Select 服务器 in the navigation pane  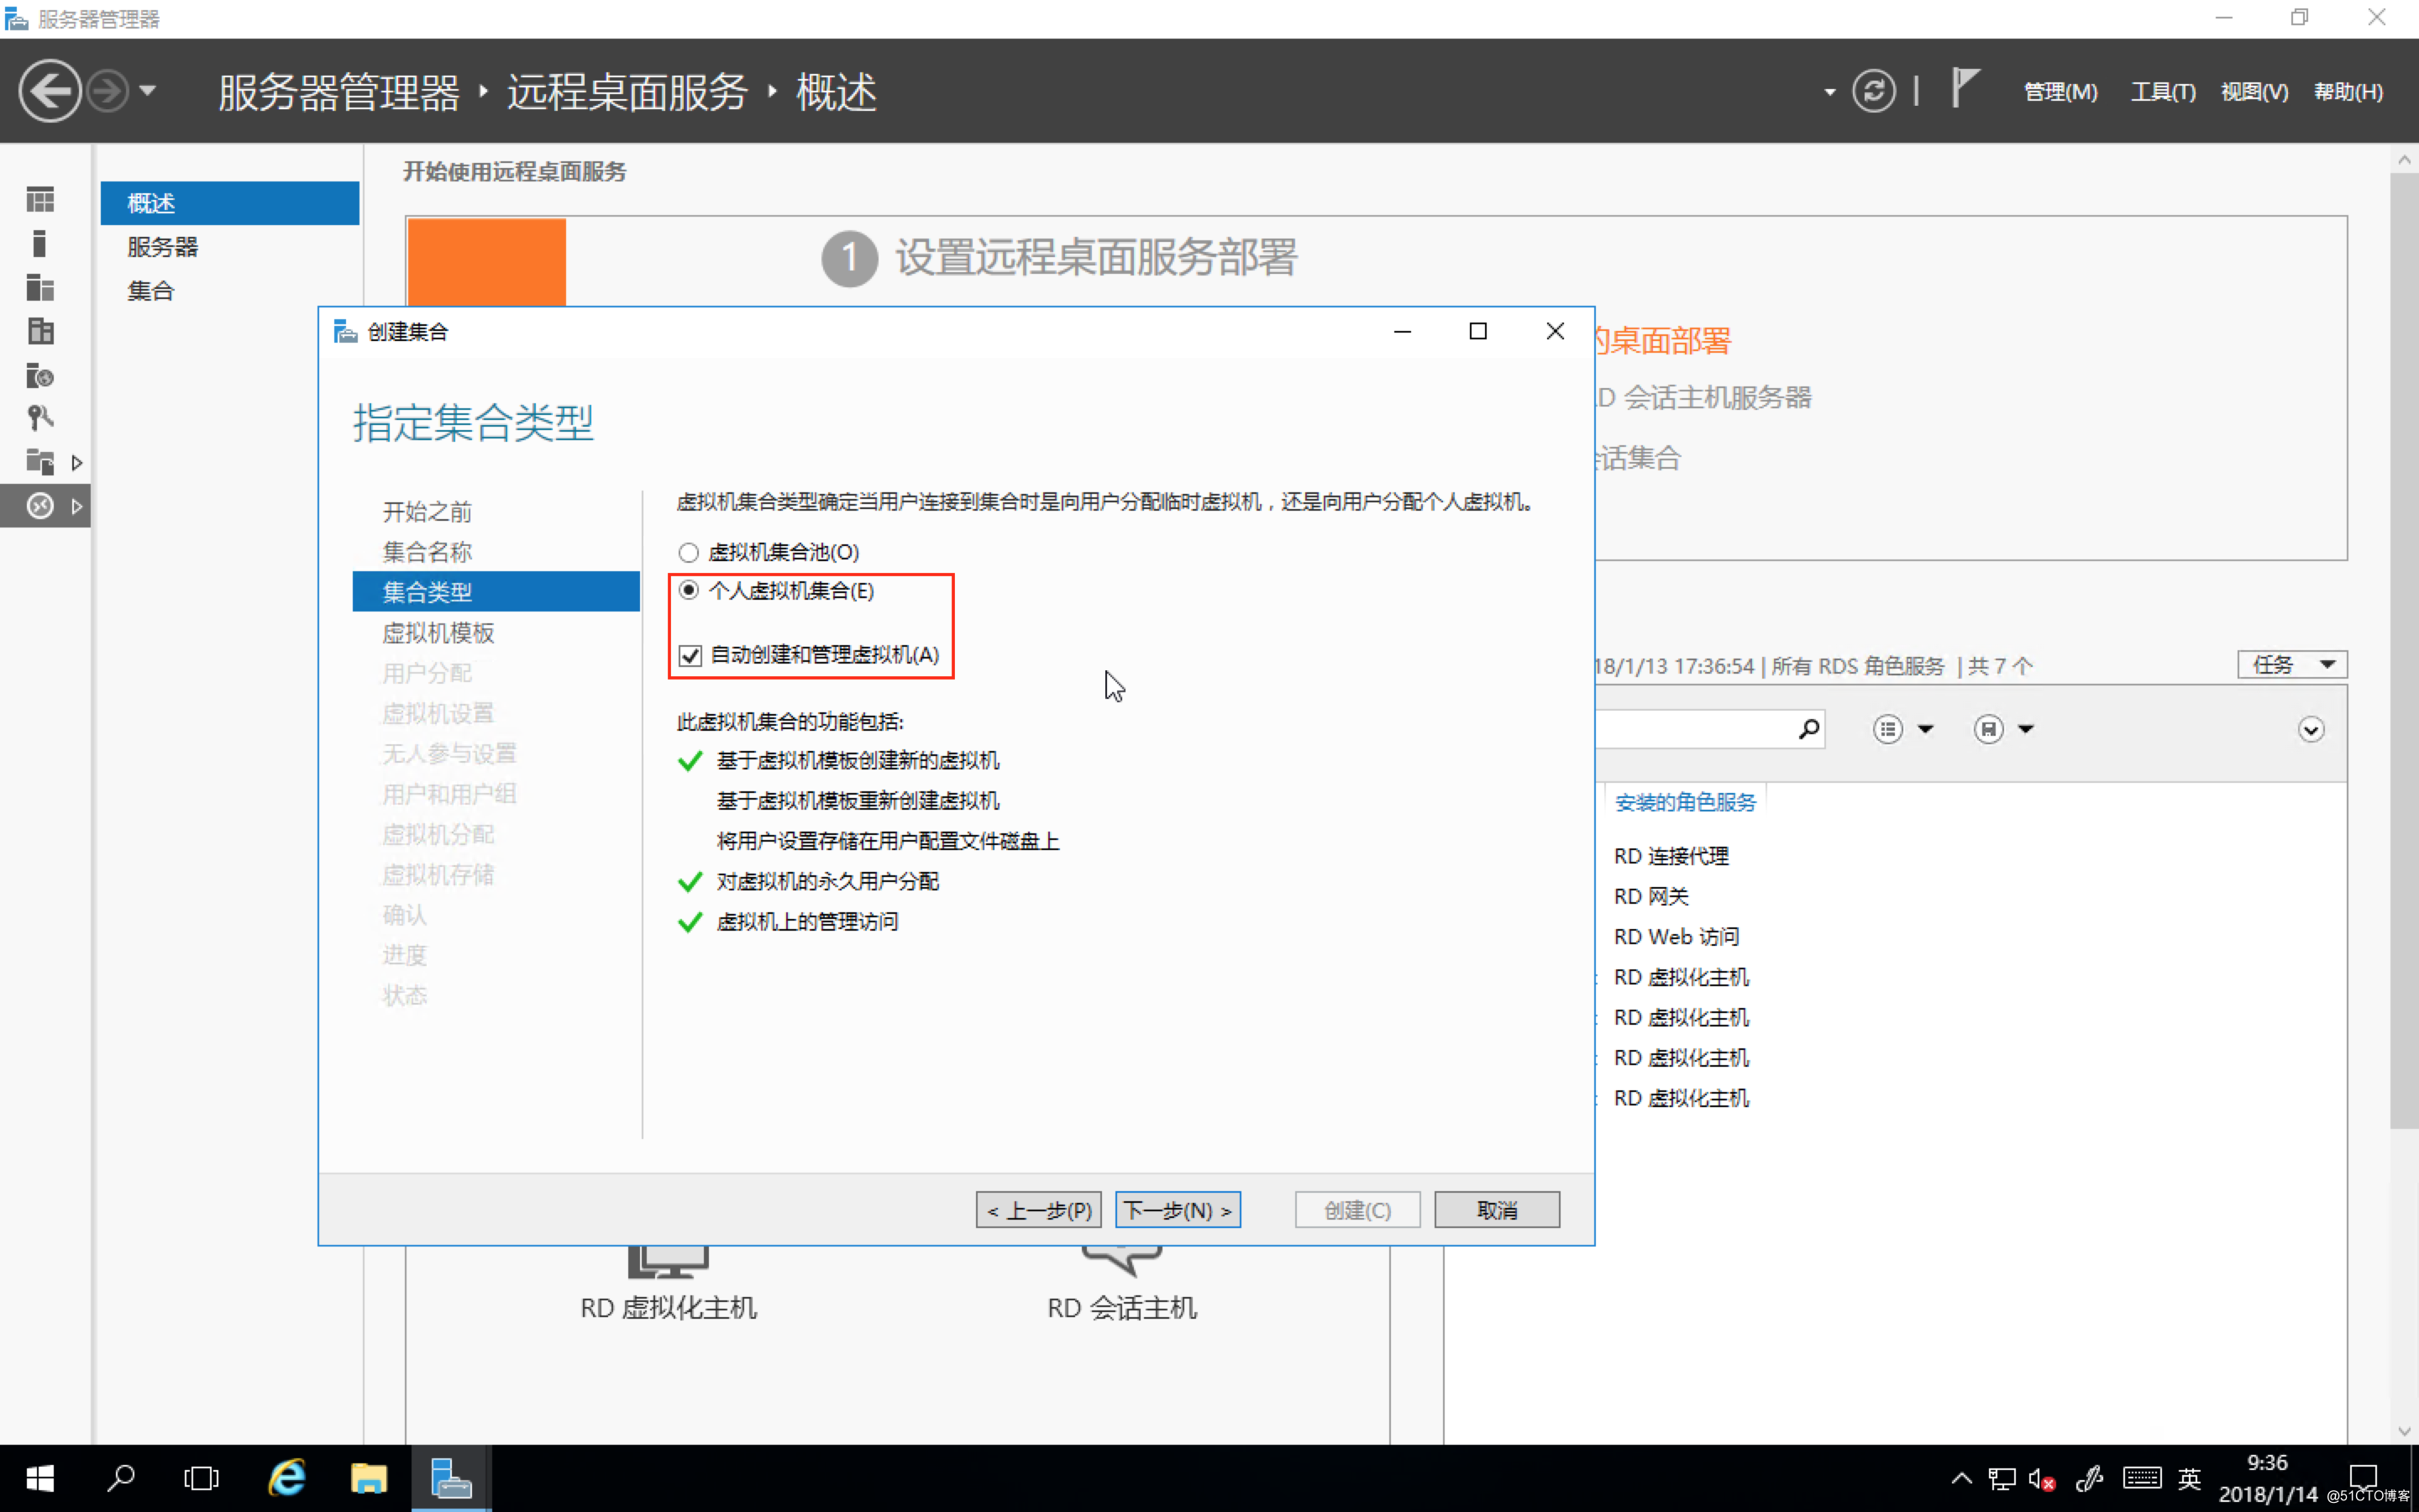163,247
